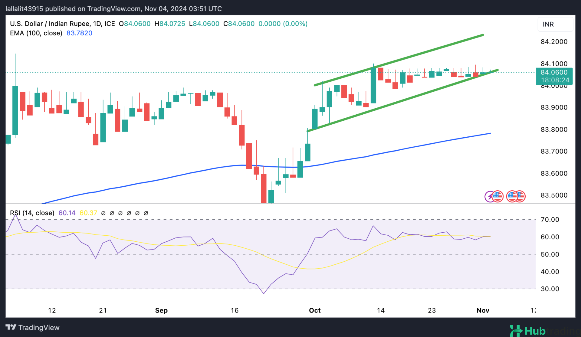Click the TradingView logo
581x337 pixels.
[33, 327]
